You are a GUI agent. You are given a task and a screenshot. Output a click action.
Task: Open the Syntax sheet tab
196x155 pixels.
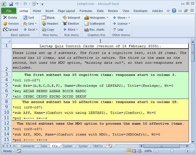click(x=83, y=146)
